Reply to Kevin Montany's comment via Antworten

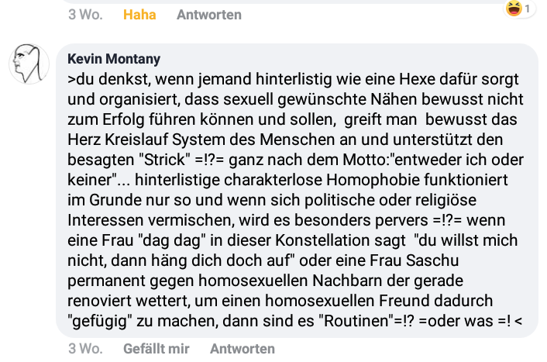point(243,348)
